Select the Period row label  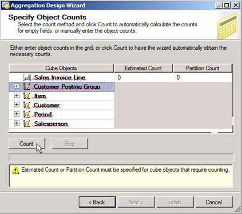pos(43,114)
